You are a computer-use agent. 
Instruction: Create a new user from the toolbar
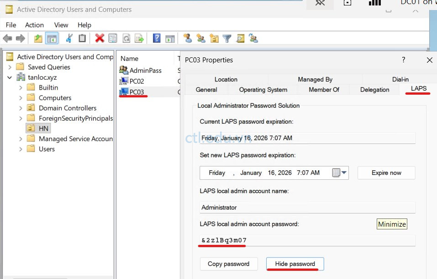click(x=187, y=38)
